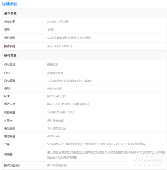
Task: Select the 手机类型 label
Action: [x=10, y=38]
